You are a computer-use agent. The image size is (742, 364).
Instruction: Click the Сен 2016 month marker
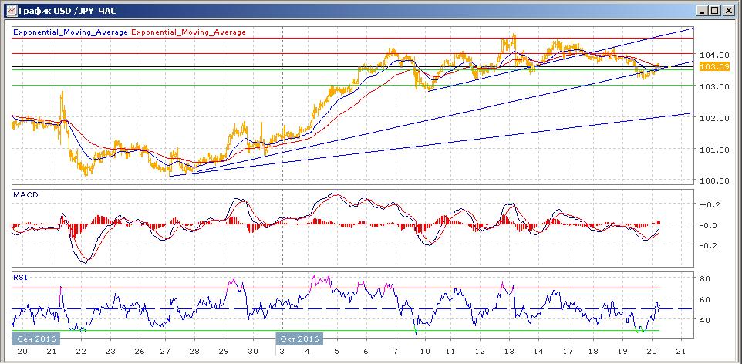click(36, 339)
